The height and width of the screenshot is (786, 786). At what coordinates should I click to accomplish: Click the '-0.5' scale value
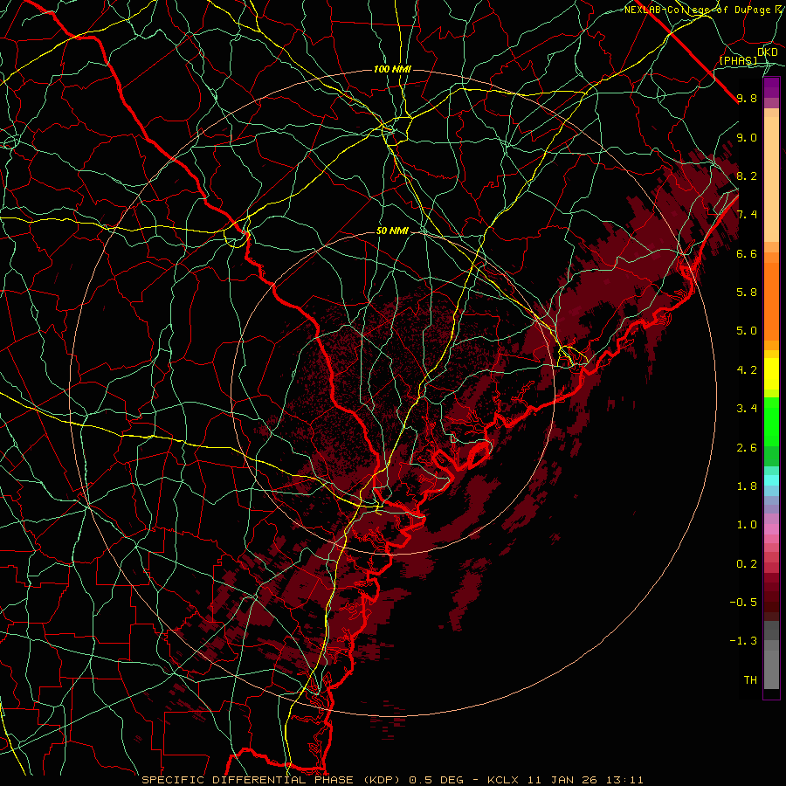743,603
